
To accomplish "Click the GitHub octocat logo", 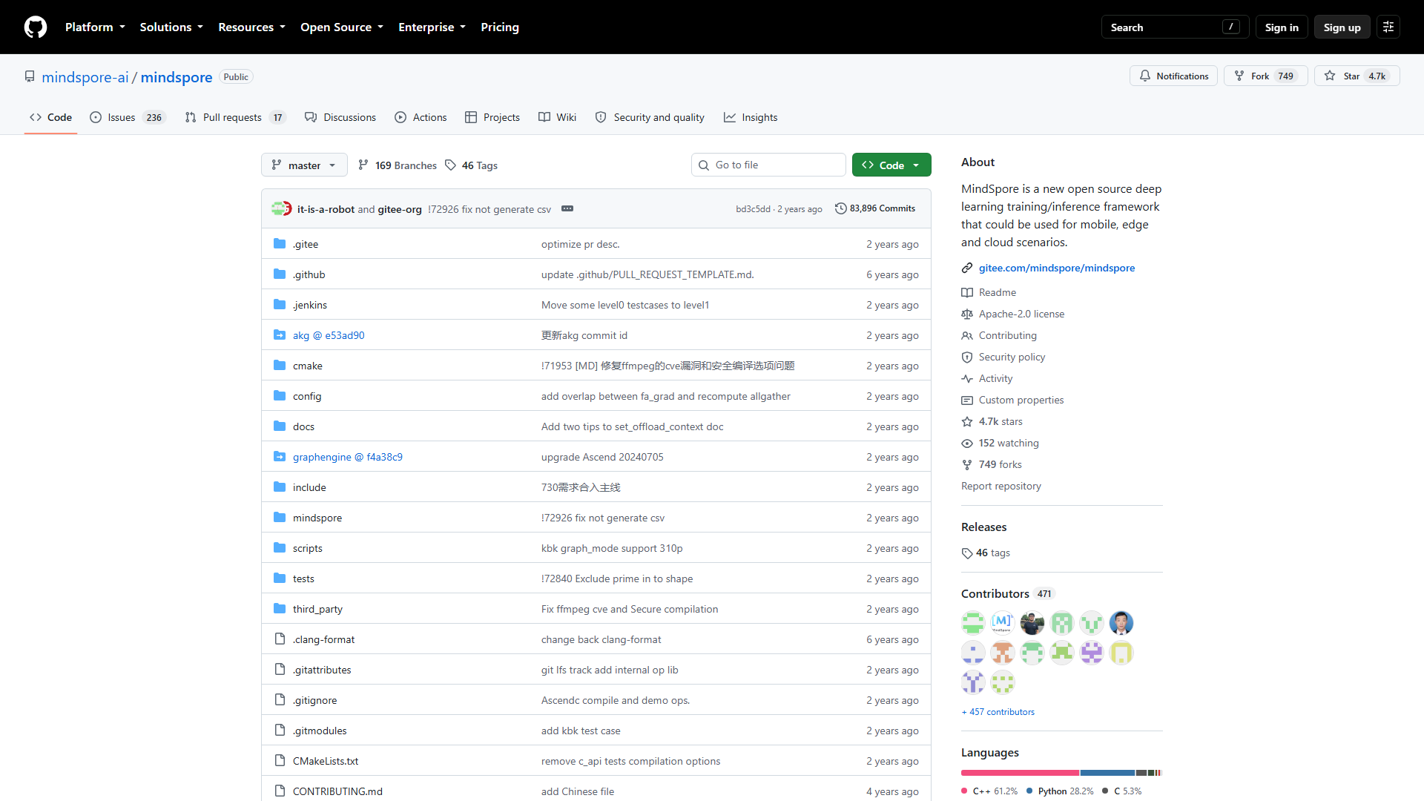I will [x=36, y=27].
